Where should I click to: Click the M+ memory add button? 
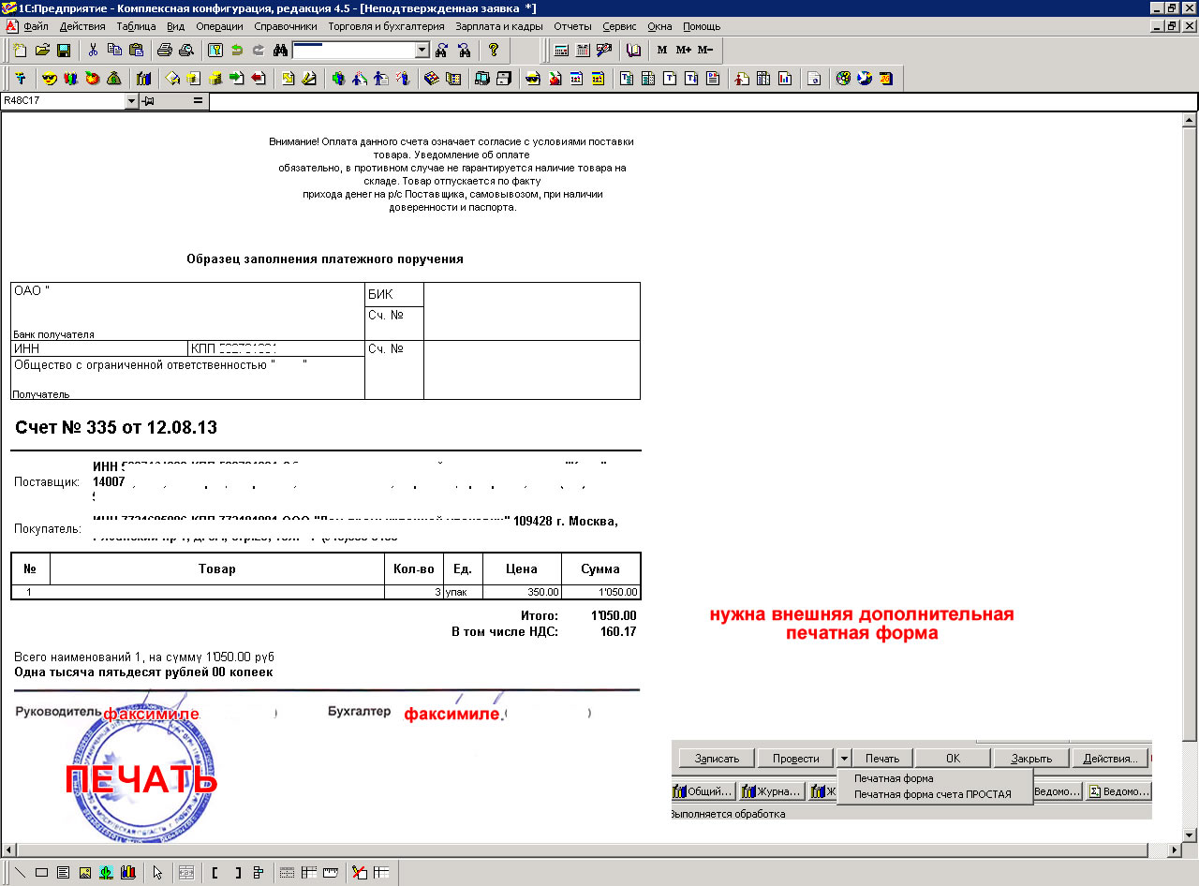[683, 50]
